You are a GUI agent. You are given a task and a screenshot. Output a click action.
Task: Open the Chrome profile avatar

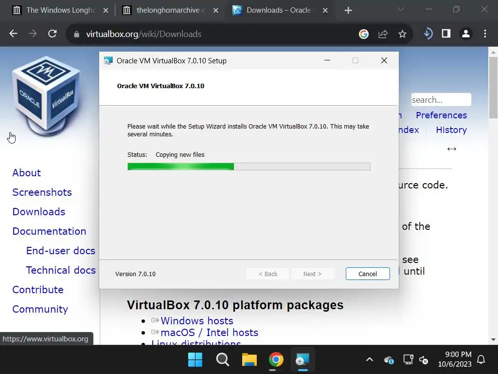(465, 34)
